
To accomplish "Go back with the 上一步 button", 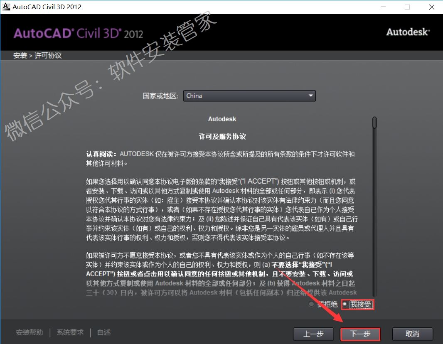I will coord(313,334).
